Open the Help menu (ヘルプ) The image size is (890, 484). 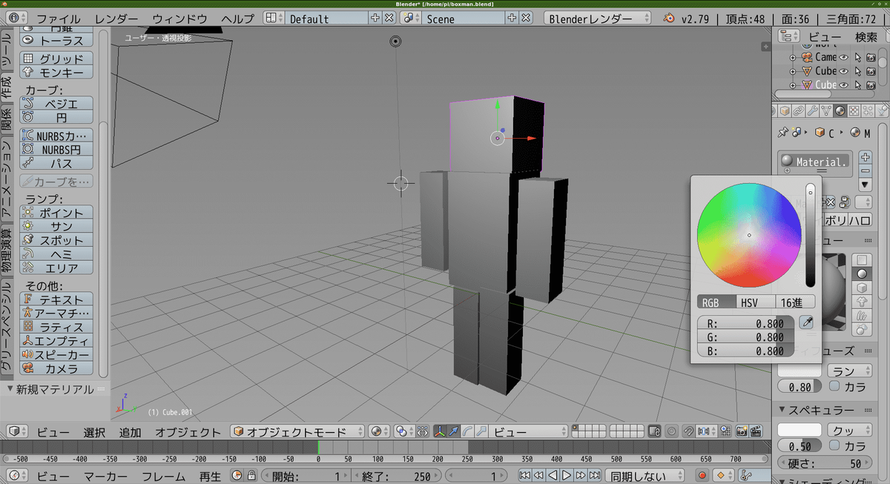tap(237, 19)
